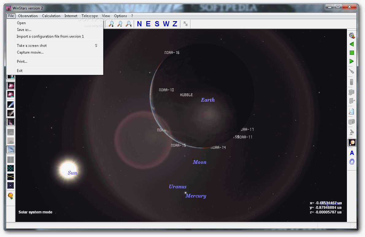Click the flashlight icon in right toolbar
Viewport: 365px width, 237px height.
coord(352,71)
